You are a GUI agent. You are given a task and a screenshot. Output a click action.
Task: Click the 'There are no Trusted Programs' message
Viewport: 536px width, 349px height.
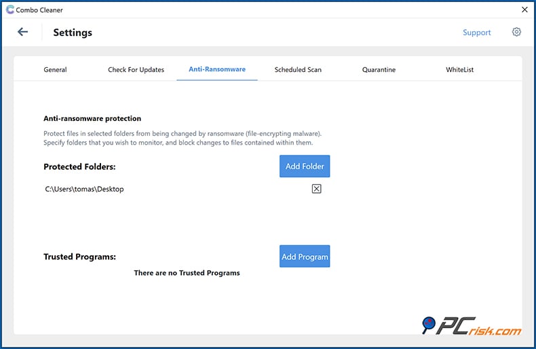point(187,273)
